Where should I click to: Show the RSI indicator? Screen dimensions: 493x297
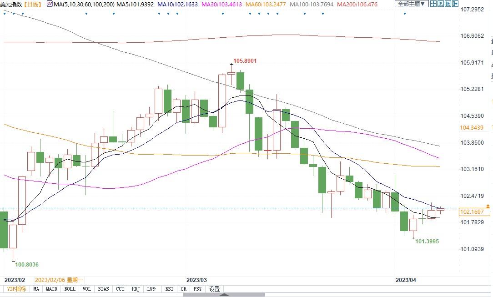coord(169,289)
